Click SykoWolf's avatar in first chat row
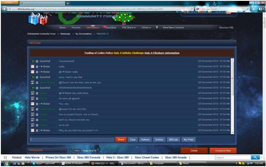 tap(33, 61)
